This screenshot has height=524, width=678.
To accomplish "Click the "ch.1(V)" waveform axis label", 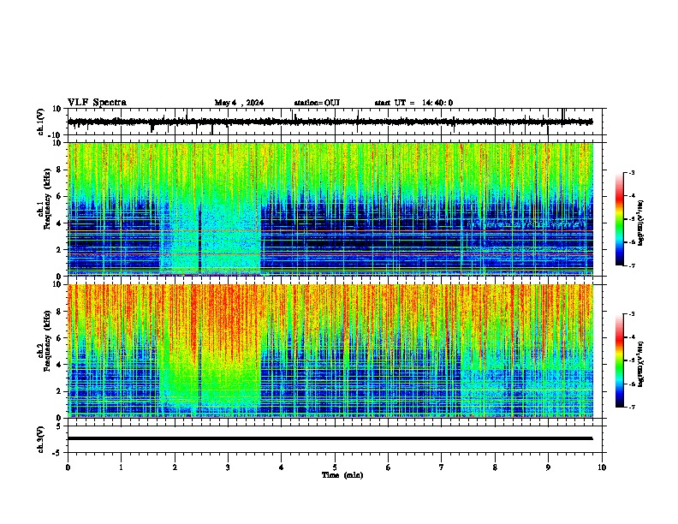I will coord(41,122).
